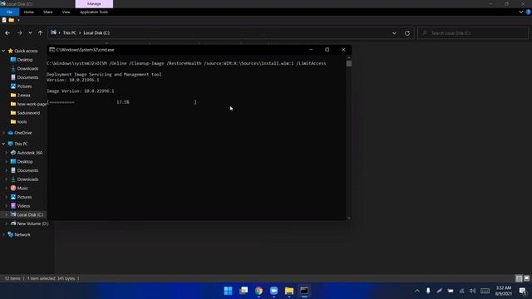Open the View ribbon tab
The image size is (532, 299).
[66, 12]
